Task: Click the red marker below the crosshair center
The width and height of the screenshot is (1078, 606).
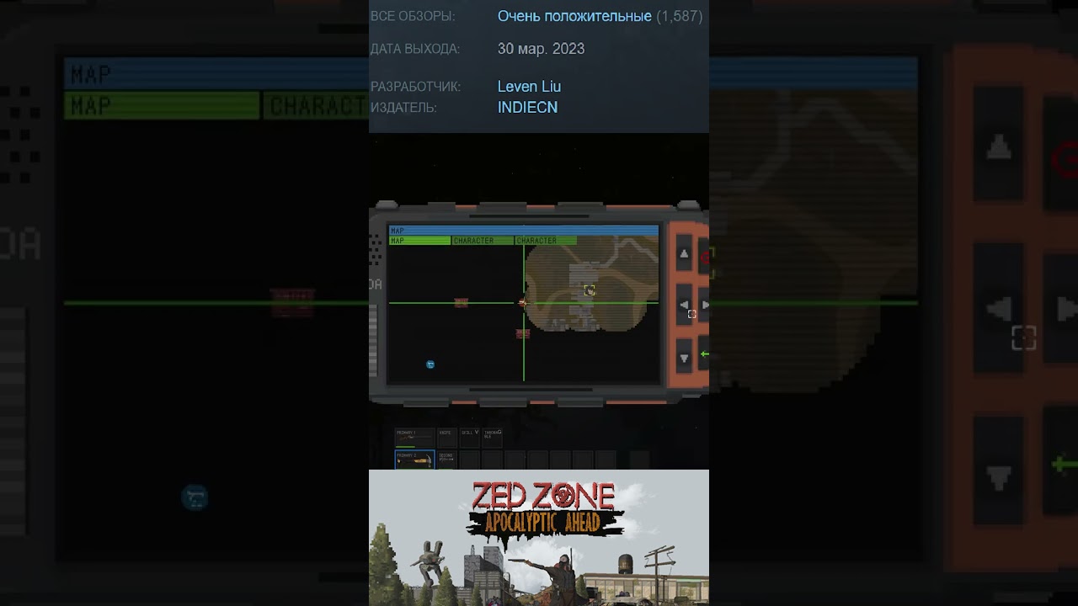Action: tap(523, 334)
